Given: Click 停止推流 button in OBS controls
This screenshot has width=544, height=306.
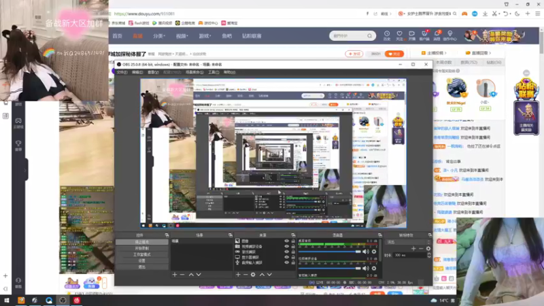Looking at the screenshot, I should tap(142, 242).
